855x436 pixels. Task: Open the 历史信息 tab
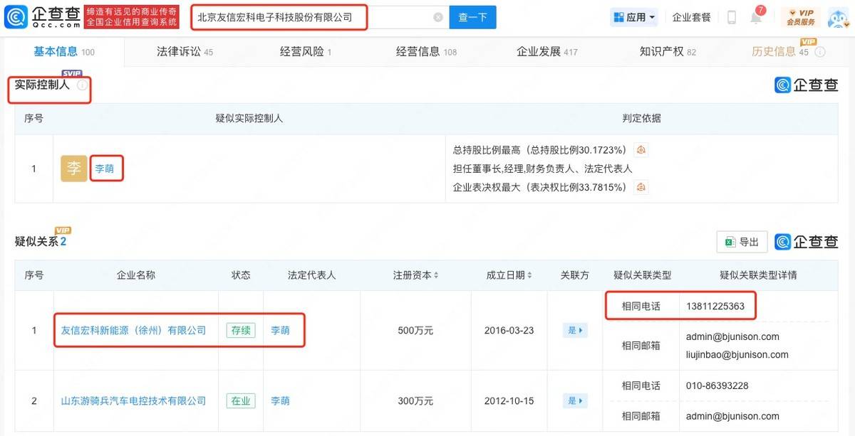(780, 52)
